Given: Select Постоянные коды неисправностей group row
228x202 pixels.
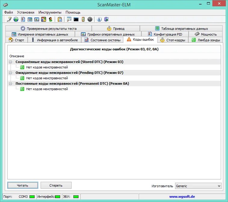Looking at the screenshot, I should tap(114, 84).
